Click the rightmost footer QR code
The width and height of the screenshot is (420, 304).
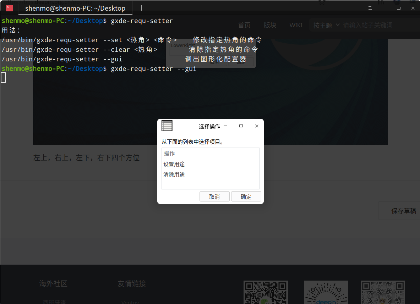pos(383,292)
